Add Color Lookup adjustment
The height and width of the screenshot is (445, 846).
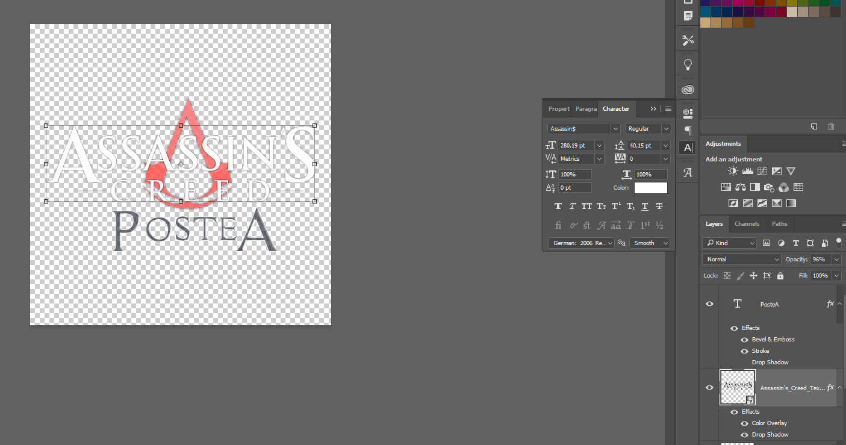(x=798, y=187)
